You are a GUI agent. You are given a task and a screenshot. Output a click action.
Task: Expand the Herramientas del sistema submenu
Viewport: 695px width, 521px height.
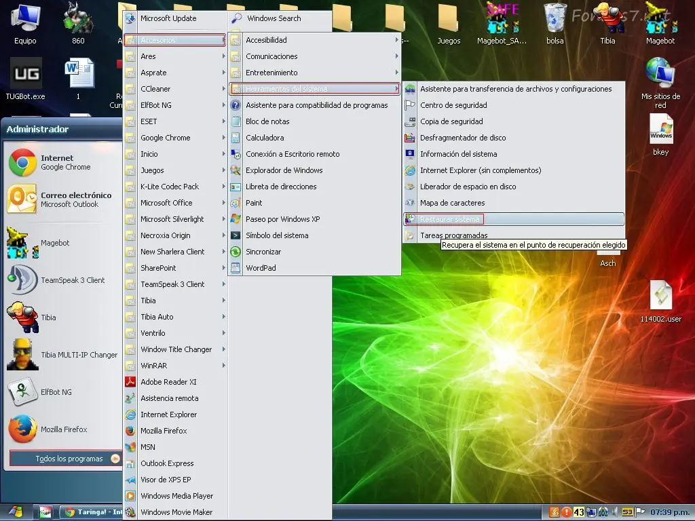pyautogui.click(x=314, y=89)
